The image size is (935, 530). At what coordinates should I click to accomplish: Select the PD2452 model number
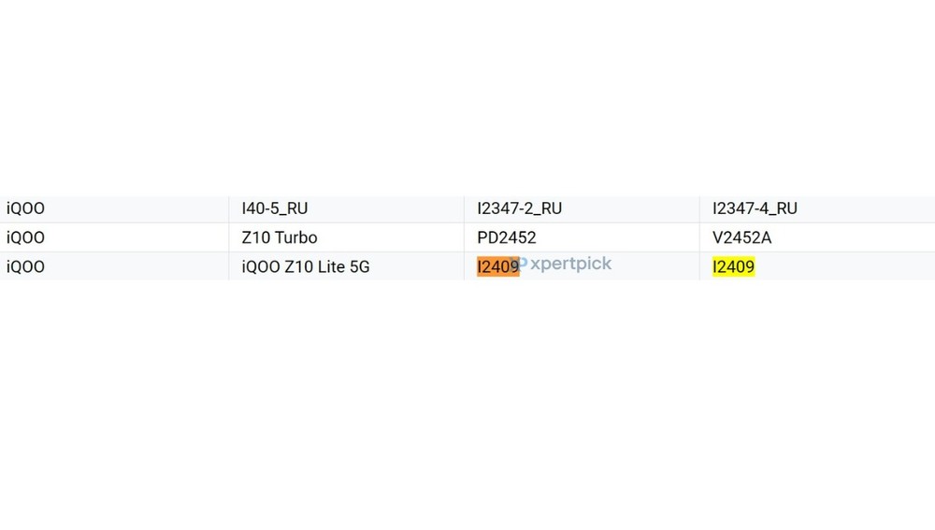pos(507,237)
